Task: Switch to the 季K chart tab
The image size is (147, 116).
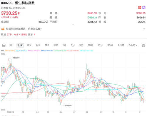Action: click(x=47, y=45)
